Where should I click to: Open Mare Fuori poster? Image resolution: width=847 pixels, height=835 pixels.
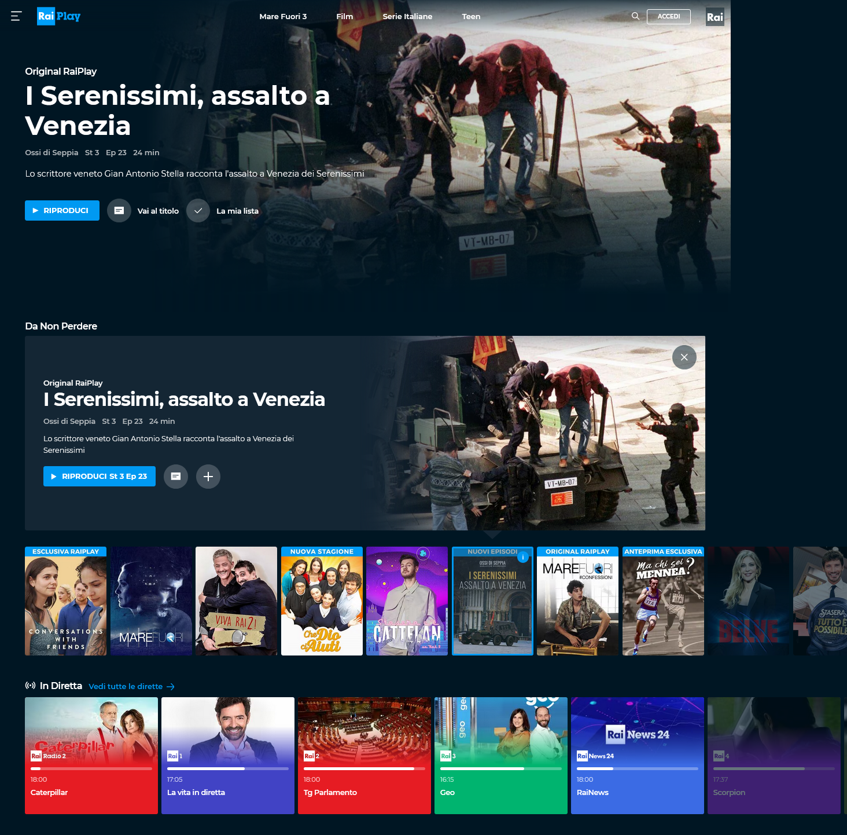point(151,601)
